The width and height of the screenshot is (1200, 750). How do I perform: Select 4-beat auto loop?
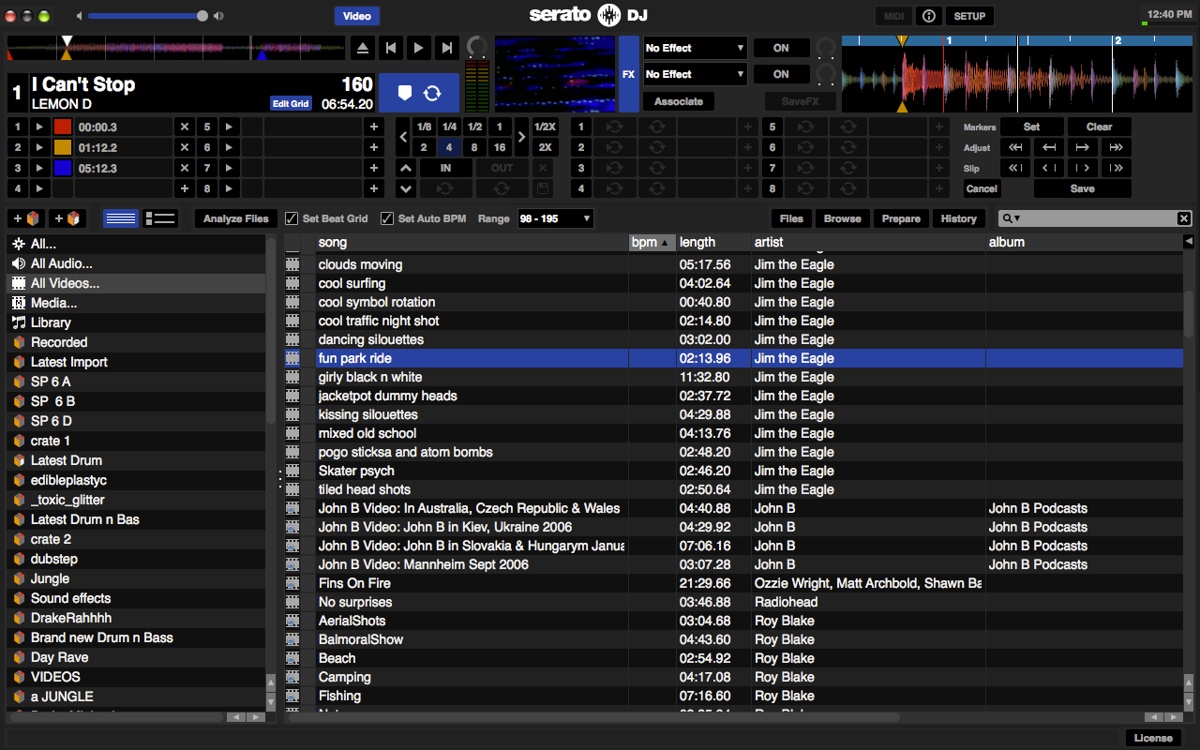coord(449,147)
